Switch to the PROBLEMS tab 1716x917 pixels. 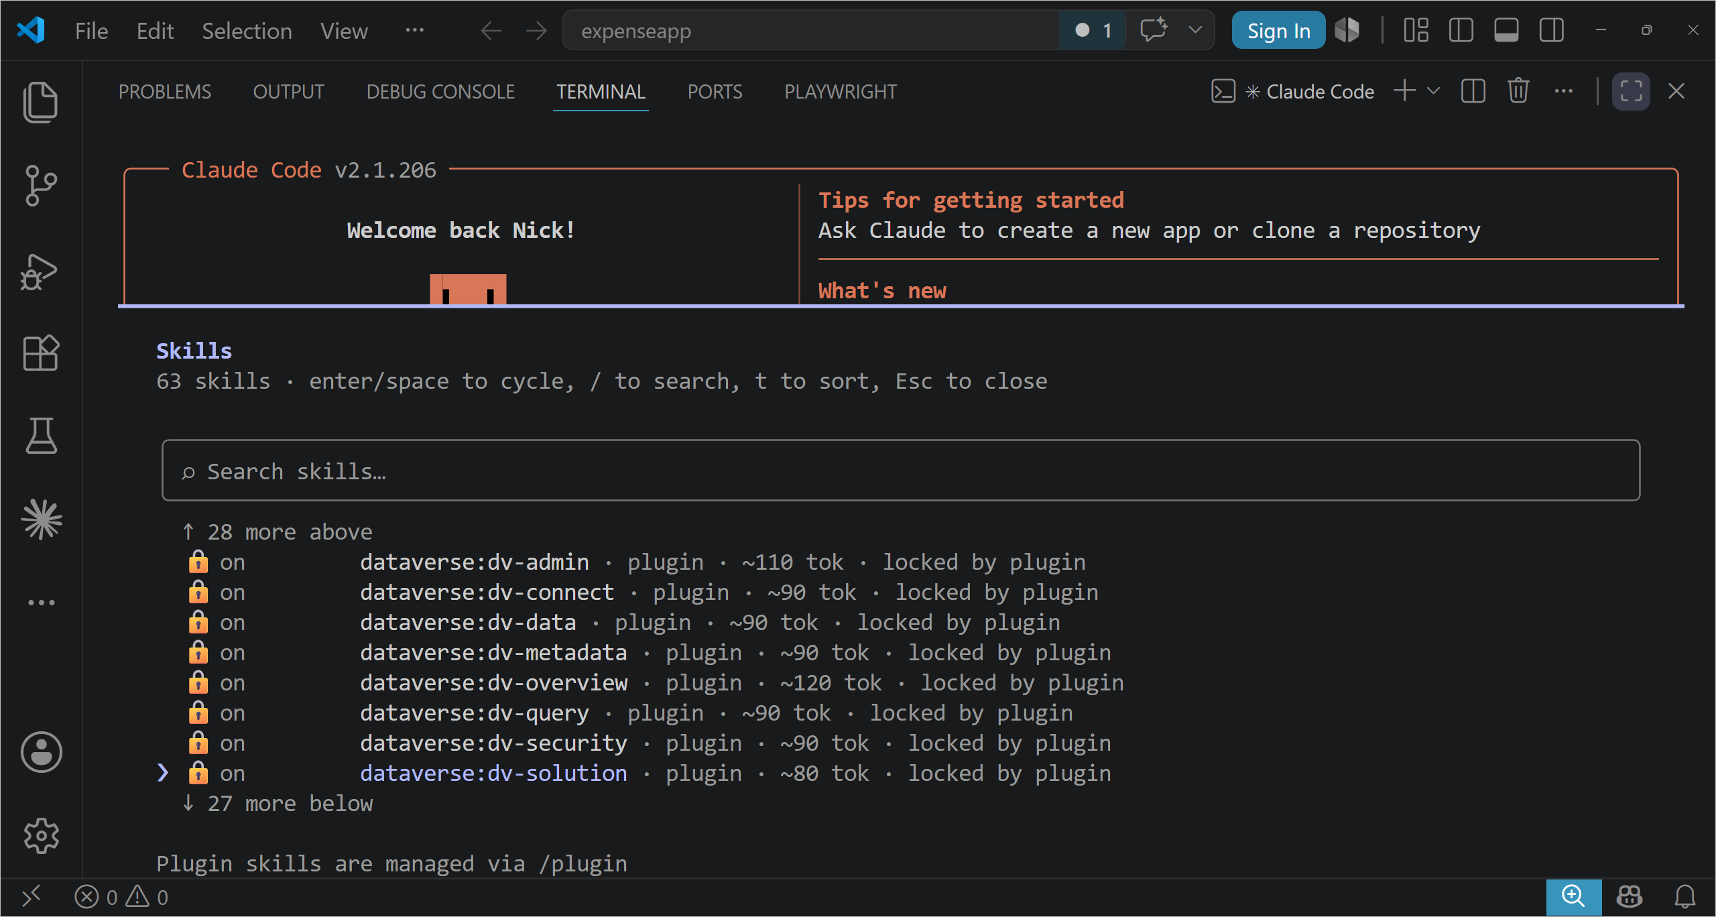pyautogui.click(x=164, y=91)
